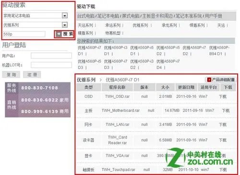240x175 pixels.
Task: Click the 优雅系列 breadcrumb link
Action: 86,80
